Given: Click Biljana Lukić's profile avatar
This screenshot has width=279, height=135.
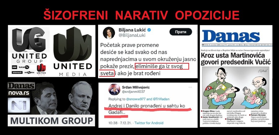Looking at the screenshot, I should [109, 33].
